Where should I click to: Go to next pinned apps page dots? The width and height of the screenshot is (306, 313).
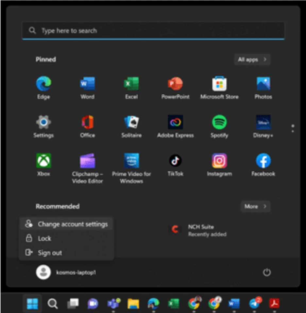pyautogui.click(x=293, y=128)
